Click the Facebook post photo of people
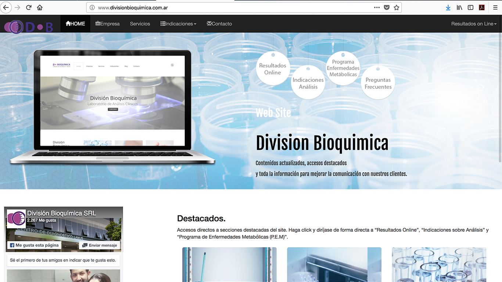502x282 pixels. (64, 276)
